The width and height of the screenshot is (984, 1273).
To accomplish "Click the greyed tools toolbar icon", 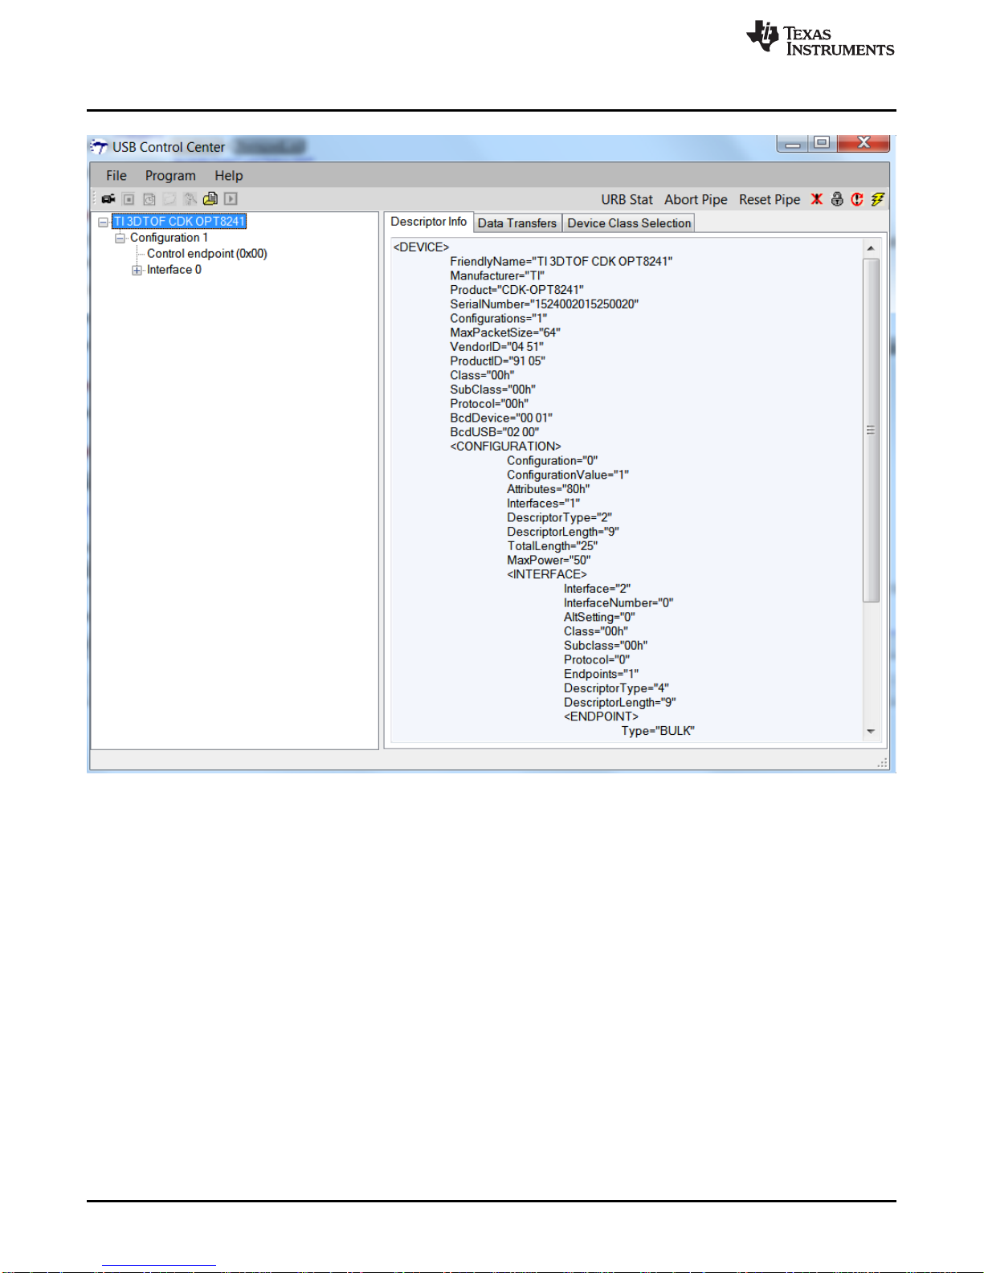I will pos(190,199).
